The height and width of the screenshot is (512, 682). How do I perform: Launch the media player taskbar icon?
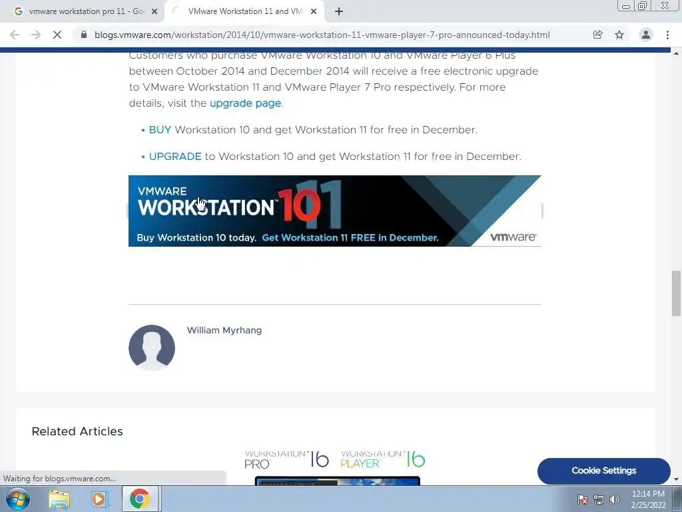pyautogui.click(x=99, y=499)
